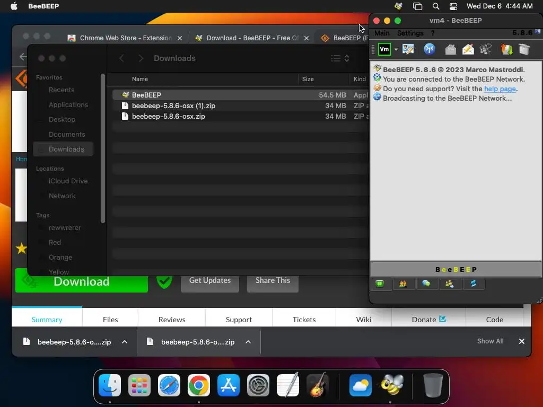Open the Tickets tab on the SourceForge page
The image size is (543, 407).
pos(304,320)
